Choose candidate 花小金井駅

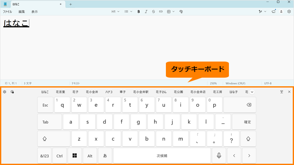(141, 92)
